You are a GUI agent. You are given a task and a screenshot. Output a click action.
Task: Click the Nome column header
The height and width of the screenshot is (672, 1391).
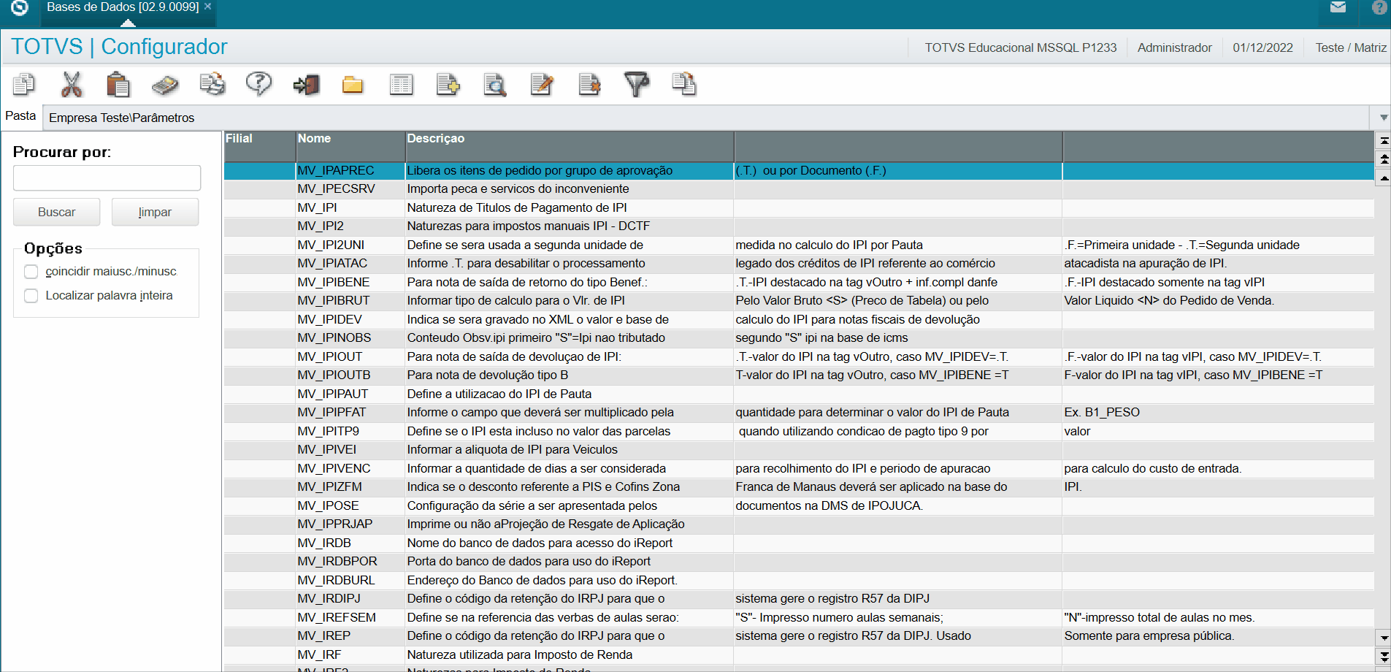(350, 146)
